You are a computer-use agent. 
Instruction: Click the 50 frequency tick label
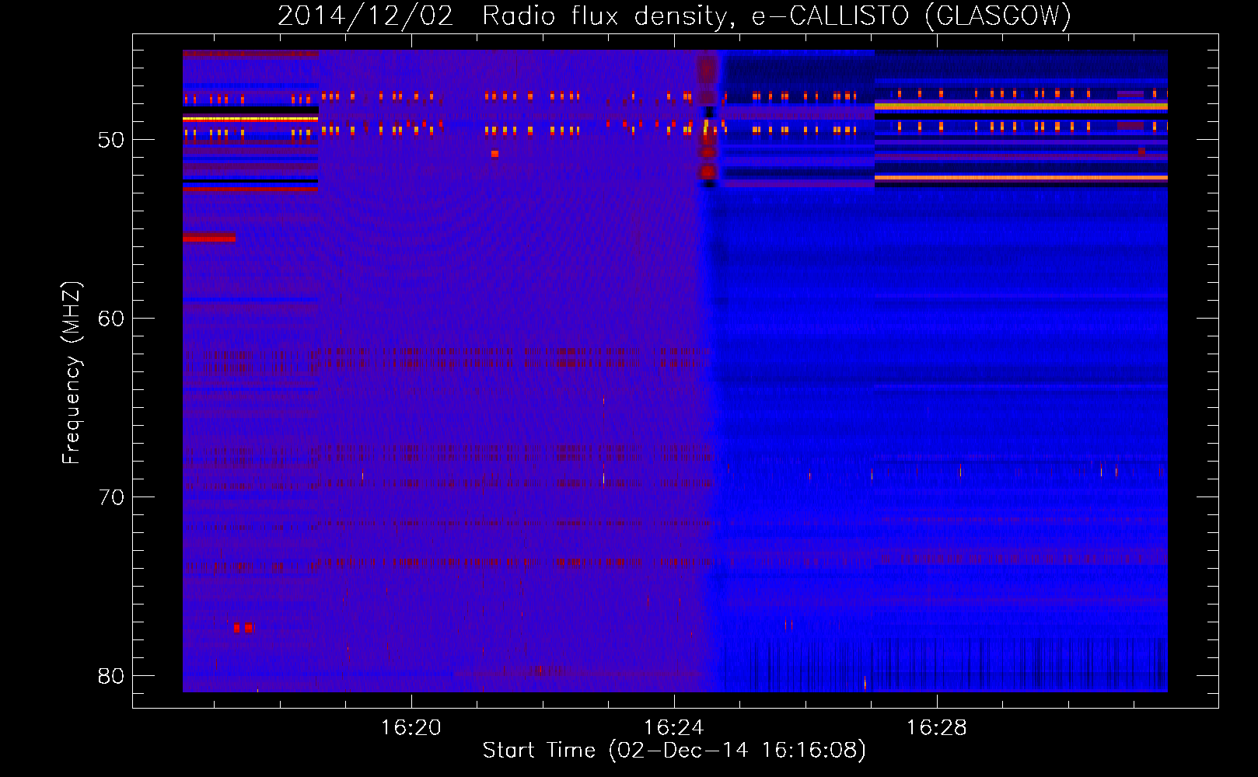(x=111, y=140)
